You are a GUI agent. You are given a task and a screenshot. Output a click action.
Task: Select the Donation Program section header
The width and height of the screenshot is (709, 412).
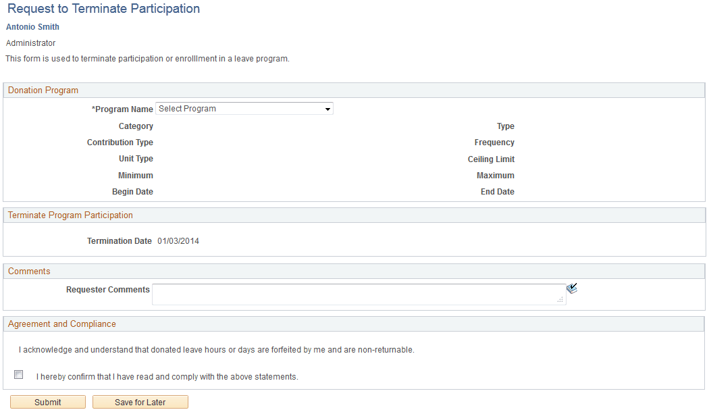43,90
